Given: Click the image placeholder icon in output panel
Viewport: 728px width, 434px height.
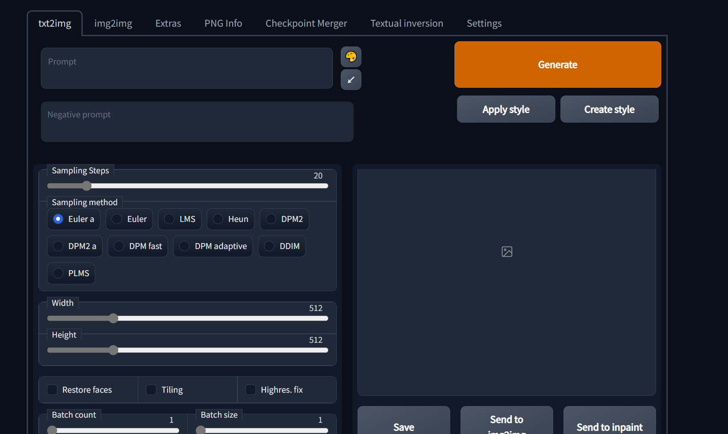Looking at the screenshot, I should (507, 252).
